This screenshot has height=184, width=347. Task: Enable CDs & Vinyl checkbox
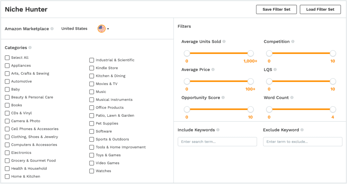tap(7, 113)
